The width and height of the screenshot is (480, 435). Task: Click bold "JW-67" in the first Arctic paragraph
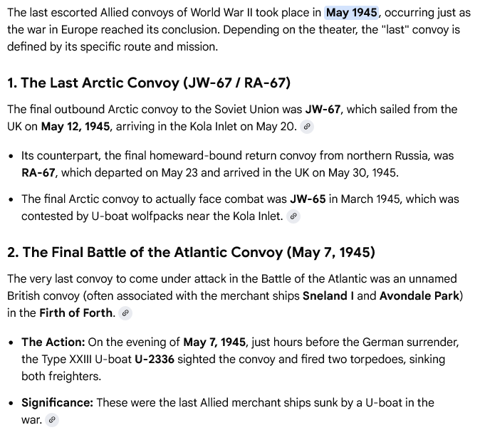click(x=323, y=110)
